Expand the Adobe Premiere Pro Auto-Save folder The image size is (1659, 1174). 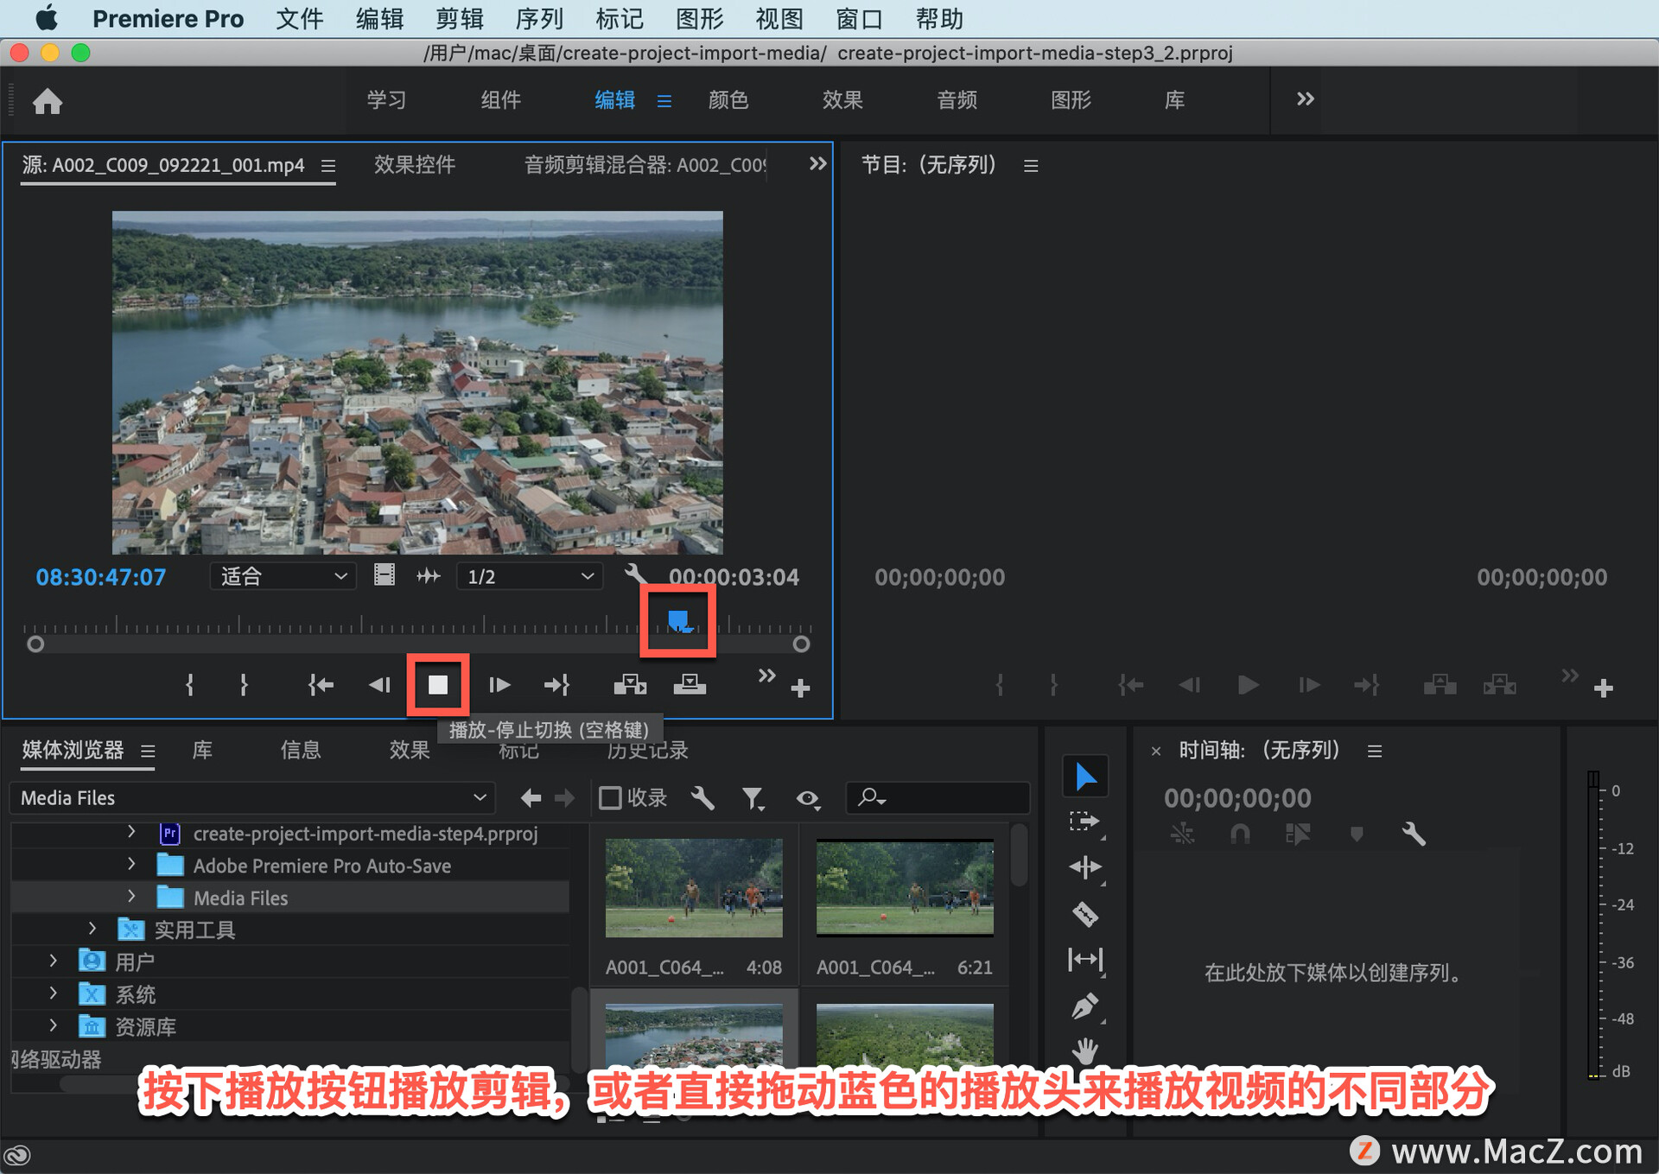(131, 864)
